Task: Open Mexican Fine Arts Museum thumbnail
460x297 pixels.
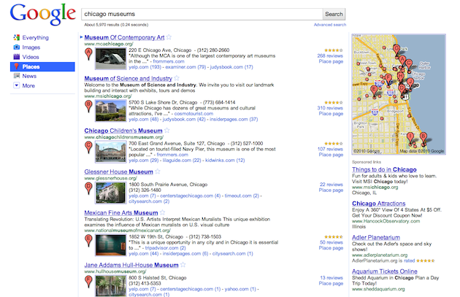Action: point(110,245)
